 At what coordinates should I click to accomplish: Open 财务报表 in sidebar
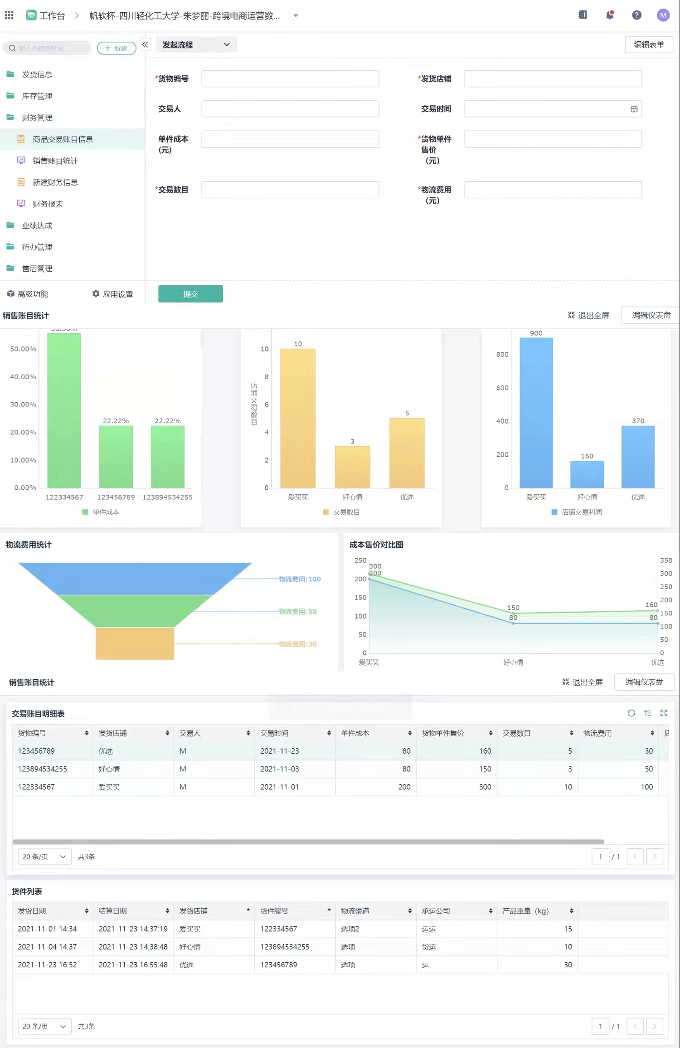48,204
